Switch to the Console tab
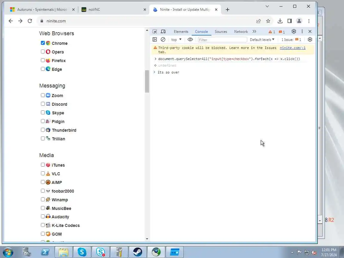This screenshot has width=344, height=258. pyautogui.click(x=201, y=32)
